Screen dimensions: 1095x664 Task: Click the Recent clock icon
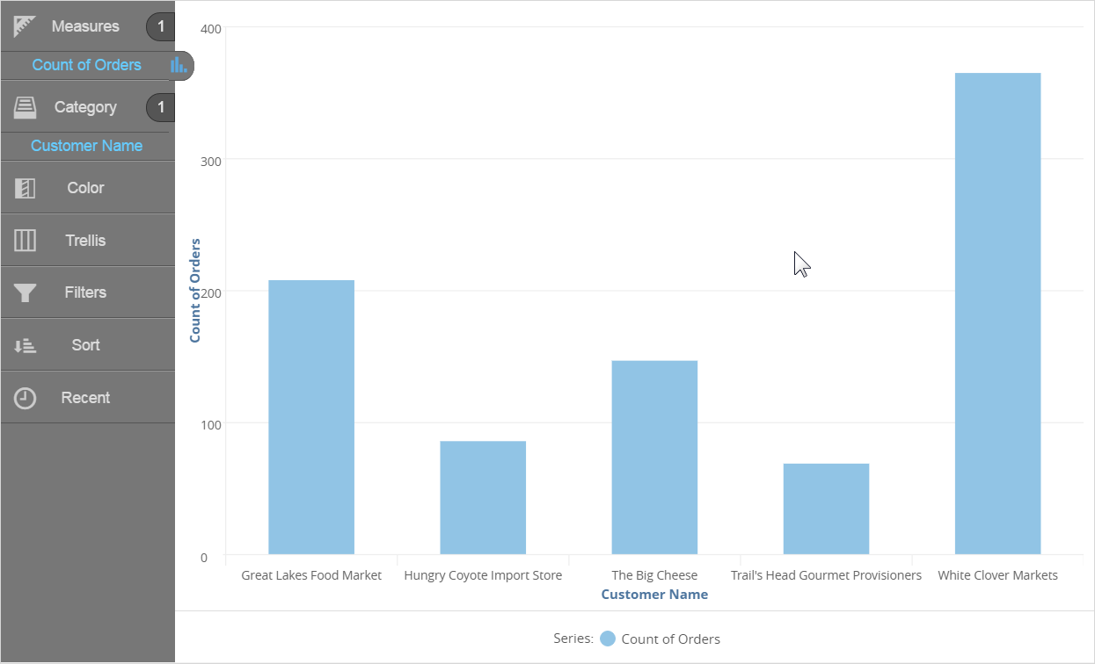point(25,398)
